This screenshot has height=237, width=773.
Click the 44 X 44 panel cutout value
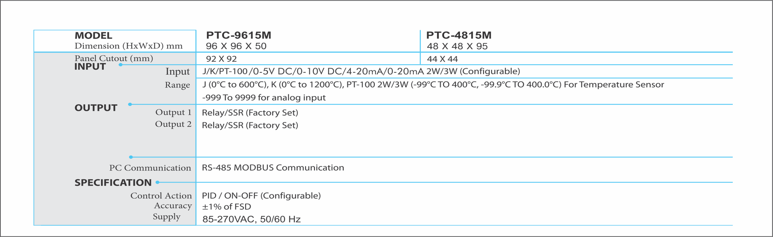click(x=442, y=59)
